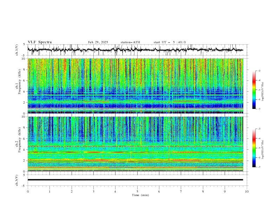Click the ch.1 voltage waveform trace

coord(135,50)
